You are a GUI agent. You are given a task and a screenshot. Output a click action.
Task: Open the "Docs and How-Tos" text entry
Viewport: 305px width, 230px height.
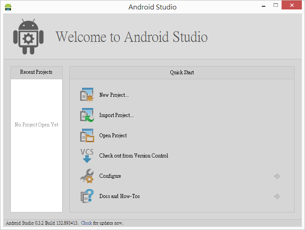[119, 196]
